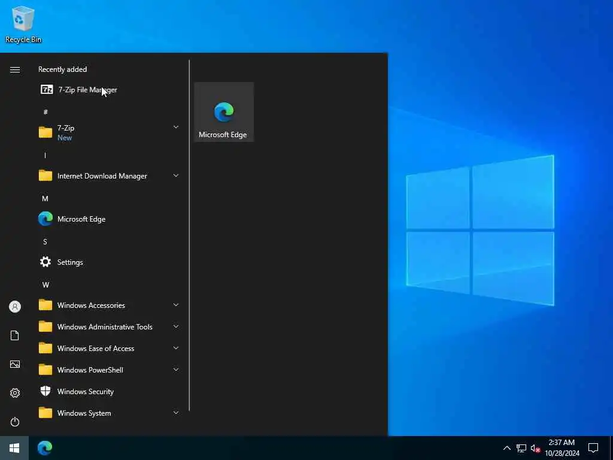This screenshot has width=613, height=460.
Task: Open Settings from the app list
Action: 109,262
